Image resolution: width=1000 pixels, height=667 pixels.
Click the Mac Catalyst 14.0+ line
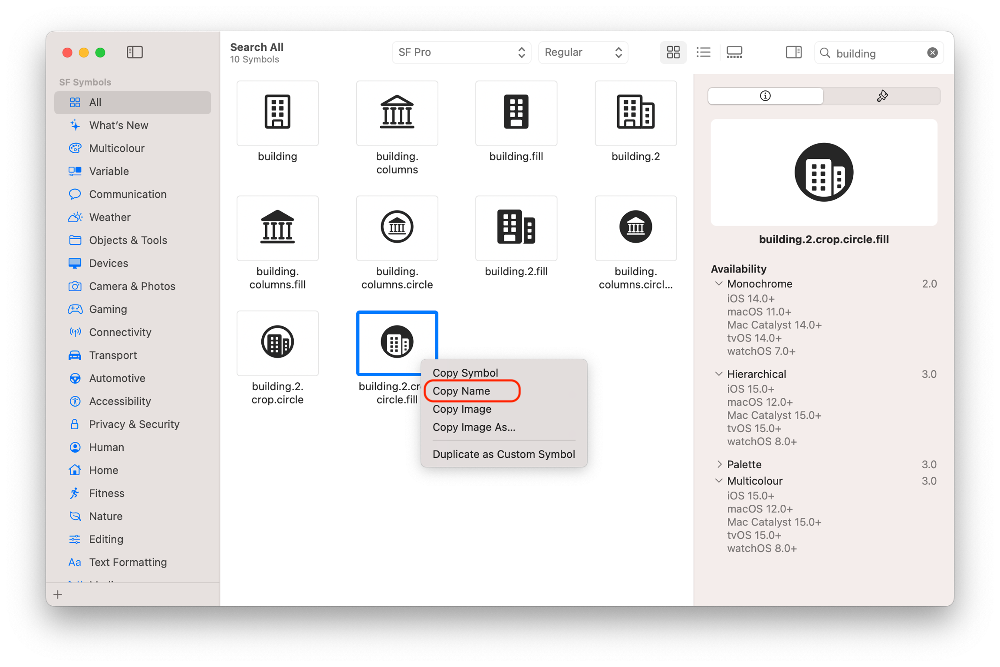(774, 325)
